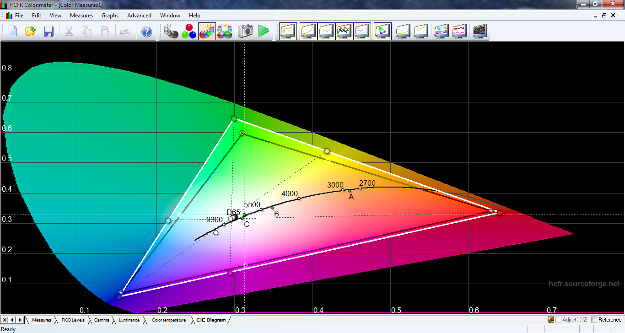The height and width of the screenshot is (333, 625).
Task: Enable the Reference checkbox
Action: pyautogui.click(x=594, y=320)
